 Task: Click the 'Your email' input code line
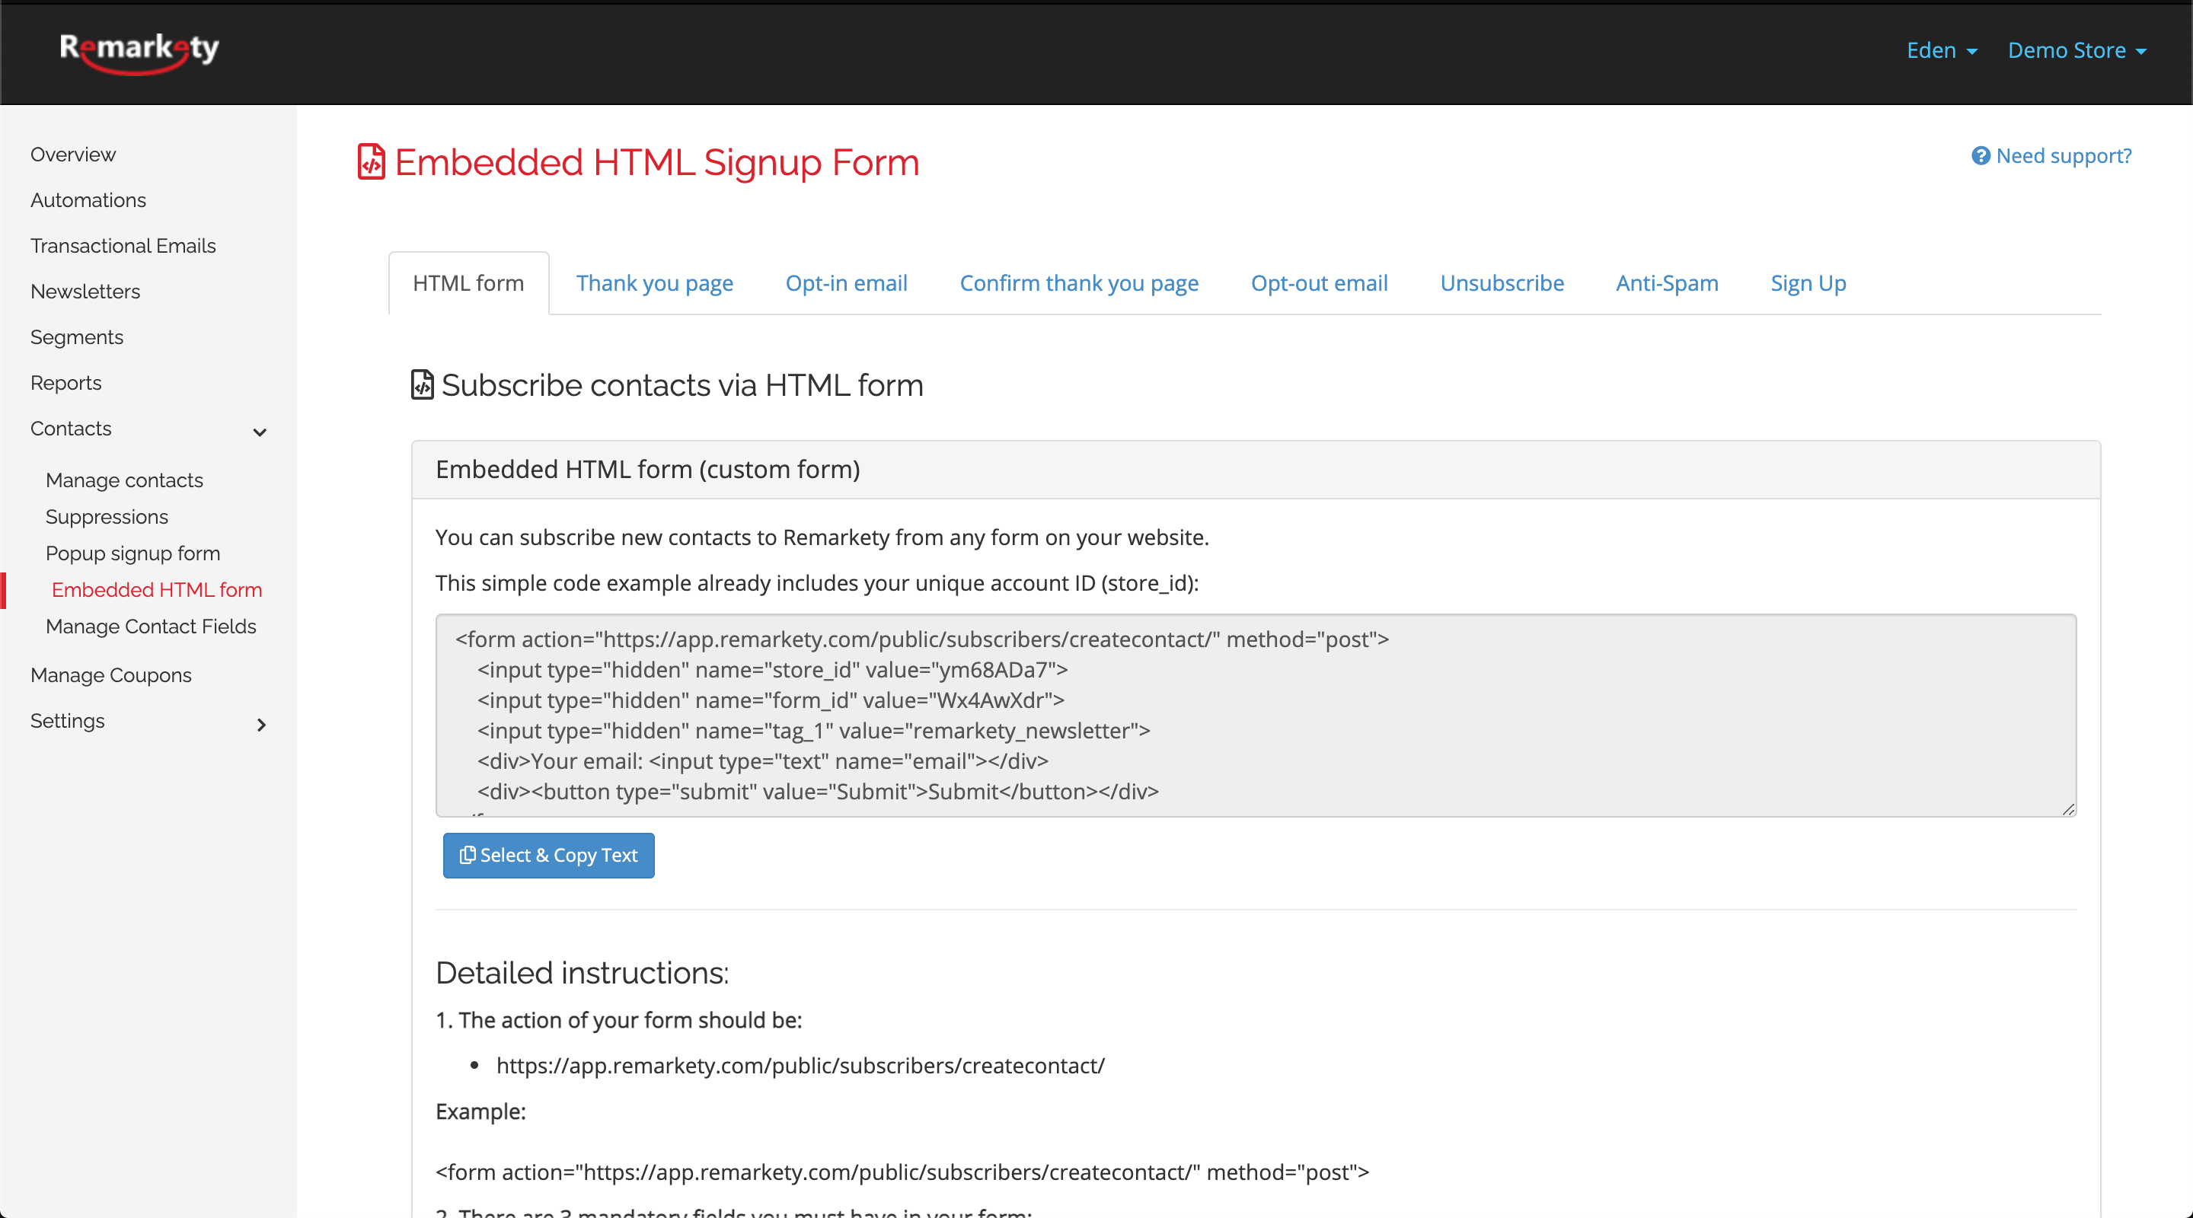click(763, 761)
